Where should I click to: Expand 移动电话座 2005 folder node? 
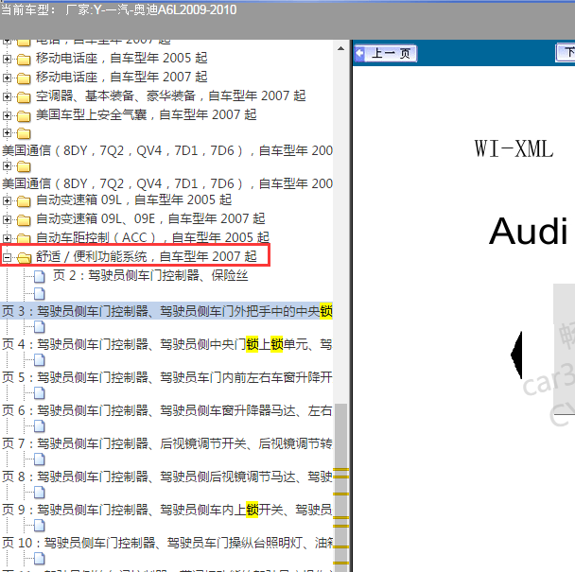point(7,59)
